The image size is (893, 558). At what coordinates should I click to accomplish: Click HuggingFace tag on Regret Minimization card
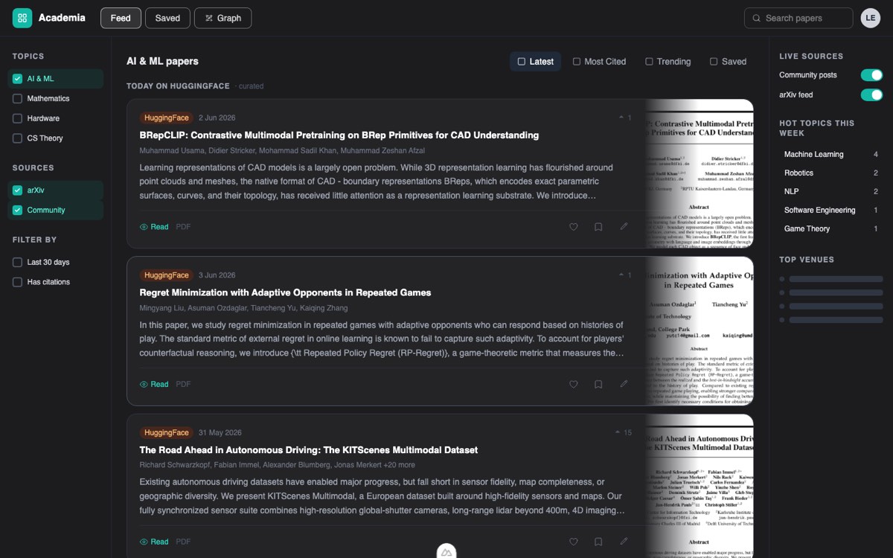click(167, 275)
